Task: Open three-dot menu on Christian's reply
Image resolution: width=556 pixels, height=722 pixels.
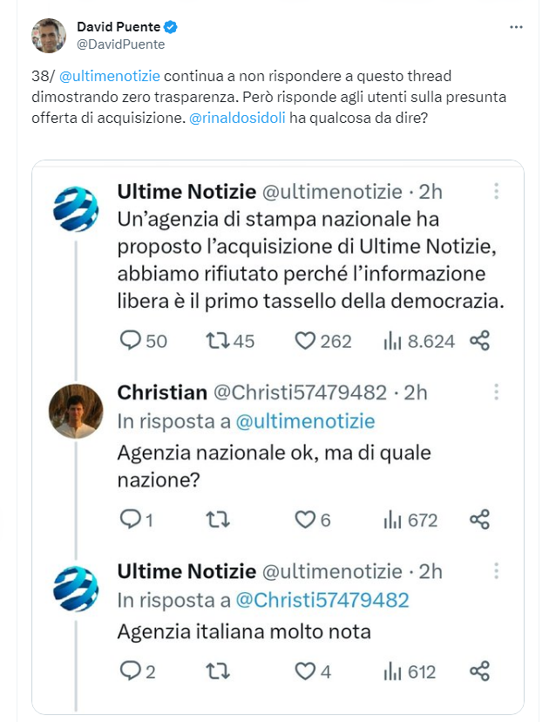Action: tap(497, 392)
